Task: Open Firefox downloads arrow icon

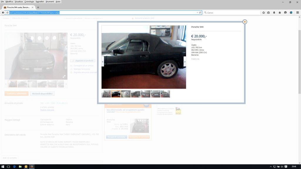Action: click(x=274, y=13)
